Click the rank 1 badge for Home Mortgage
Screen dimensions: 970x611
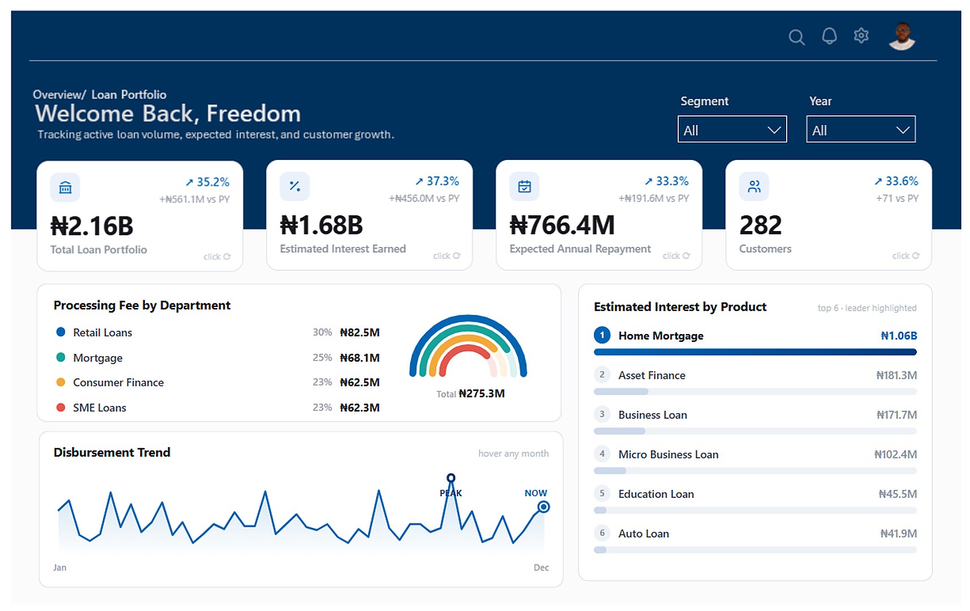pos(602,335)
